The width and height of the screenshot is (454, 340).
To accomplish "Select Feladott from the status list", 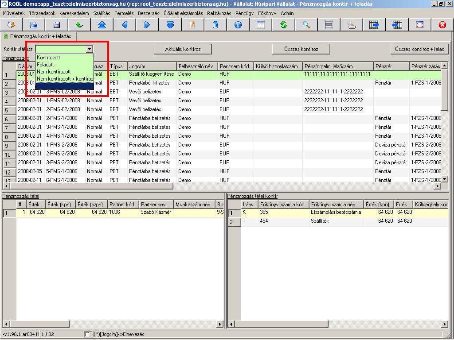I will [x=64, y=65].
